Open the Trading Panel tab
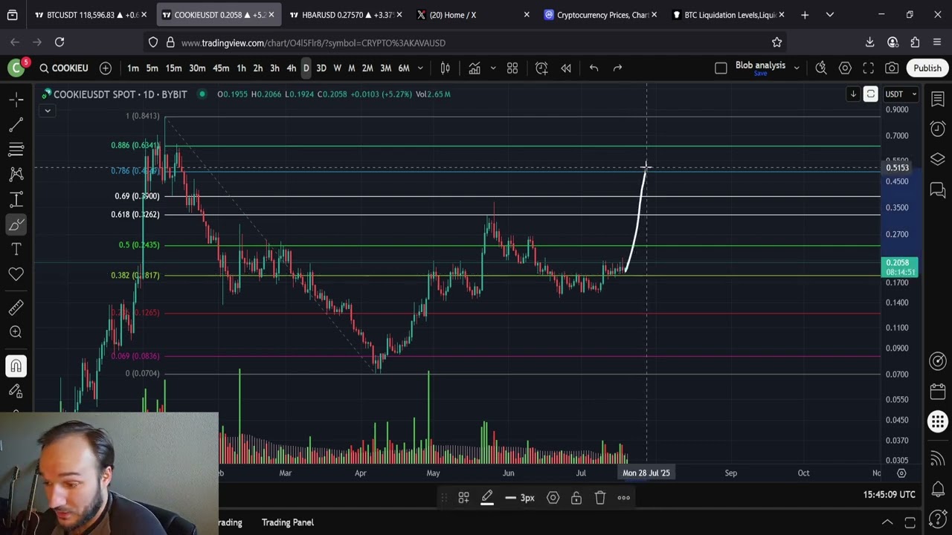 point(288,522)
